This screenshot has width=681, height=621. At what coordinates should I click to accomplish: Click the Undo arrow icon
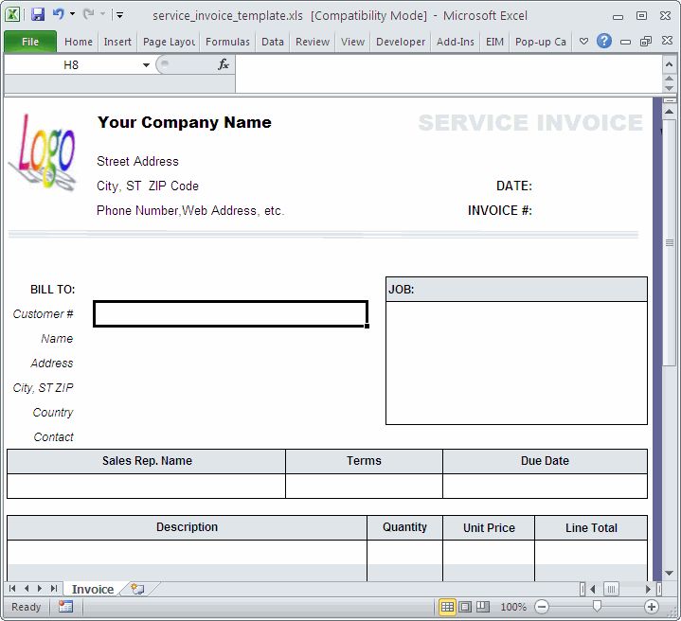pyautogui.click(x=58, y=14)
